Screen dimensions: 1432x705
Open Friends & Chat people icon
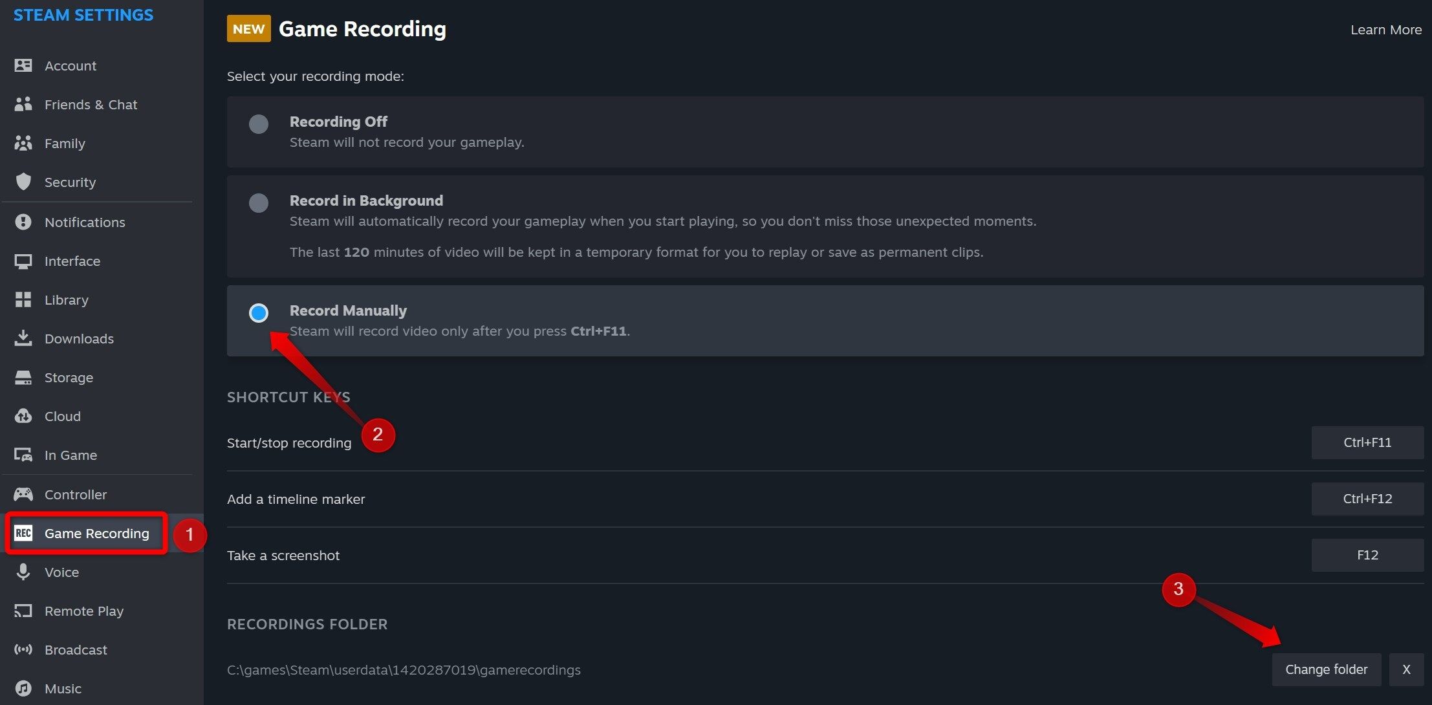pyautogui.click(x=23, y=104)
